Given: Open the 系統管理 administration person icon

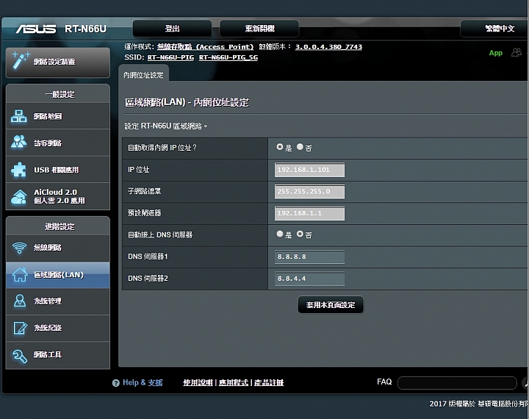Looking at the screenshot, I should click(x=20, y=301).
